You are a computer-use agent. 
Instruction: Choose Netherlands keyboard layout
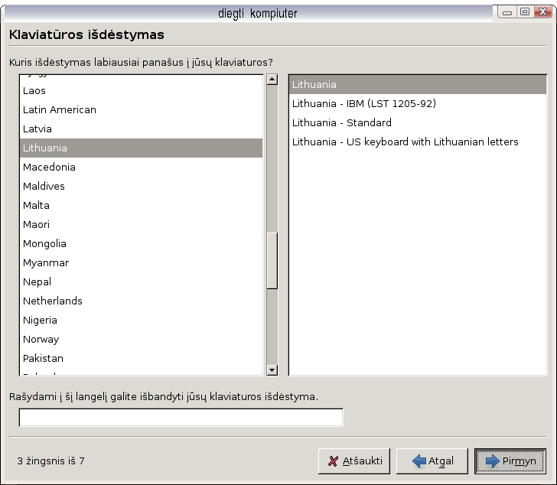[x=52, y=301]
